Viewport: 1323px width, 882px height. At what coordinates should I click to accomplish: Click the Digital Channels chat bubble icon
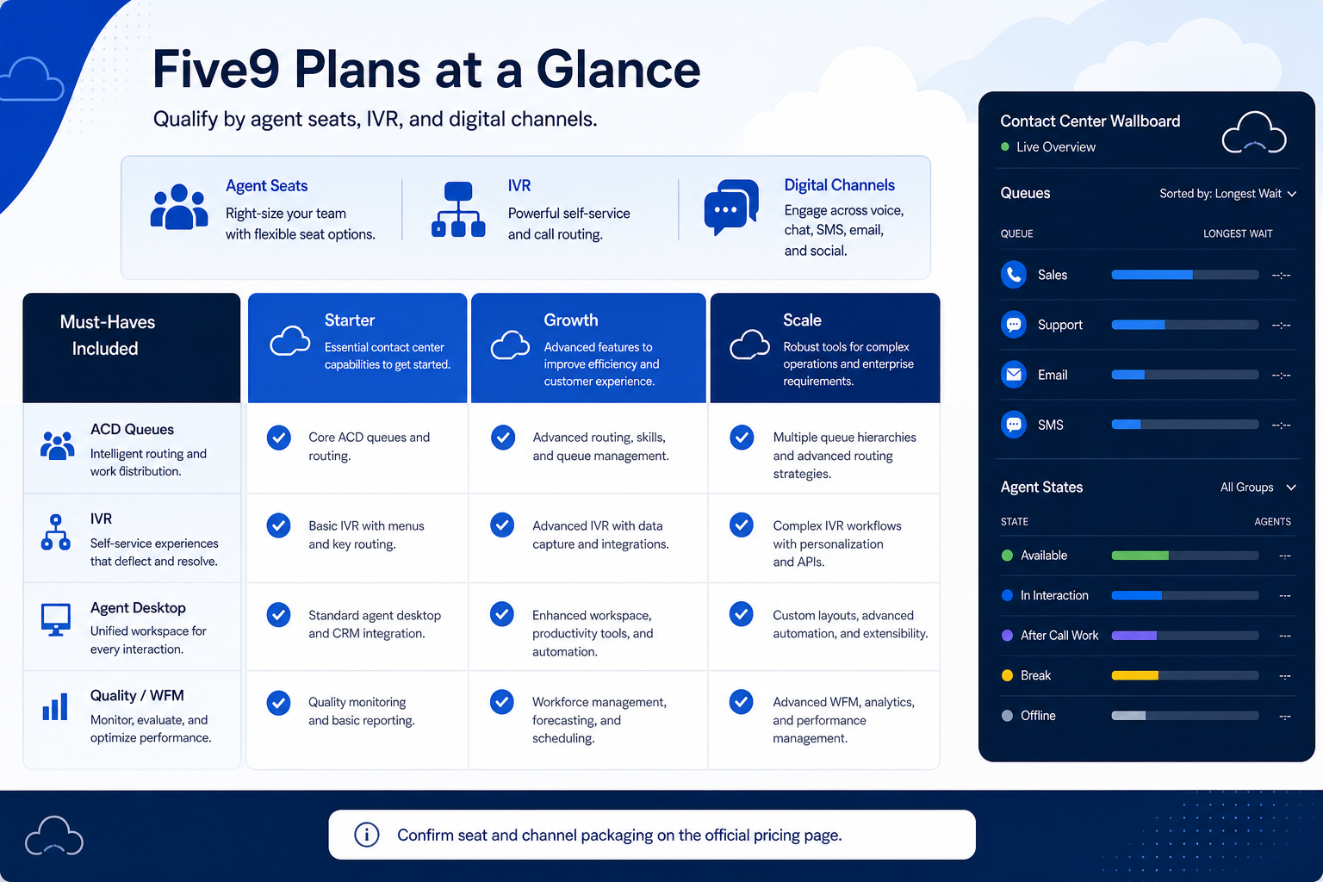731,207
